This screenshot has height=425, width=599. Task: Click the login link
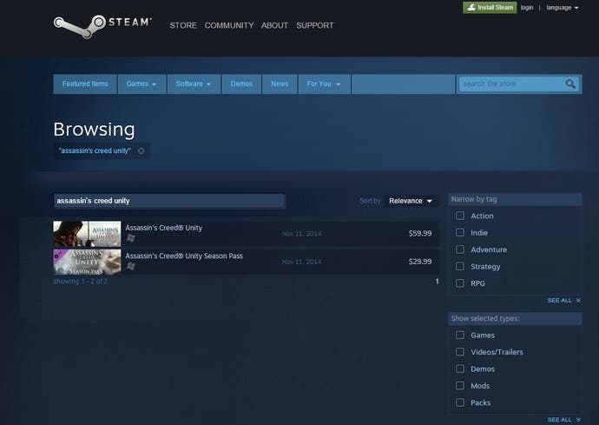[527, 7]
